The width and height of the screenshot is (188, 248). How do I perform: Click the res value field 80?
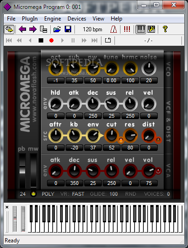click(130, 148)
